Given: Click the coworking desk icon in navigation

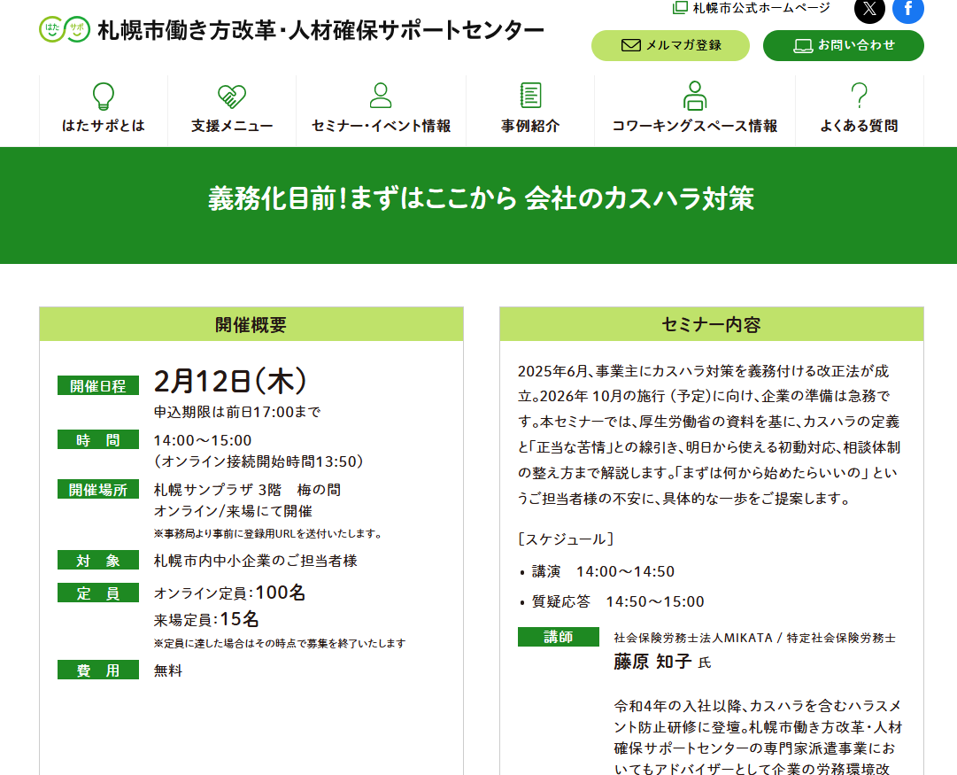Looking at the screenshot, I should (695, 96).
